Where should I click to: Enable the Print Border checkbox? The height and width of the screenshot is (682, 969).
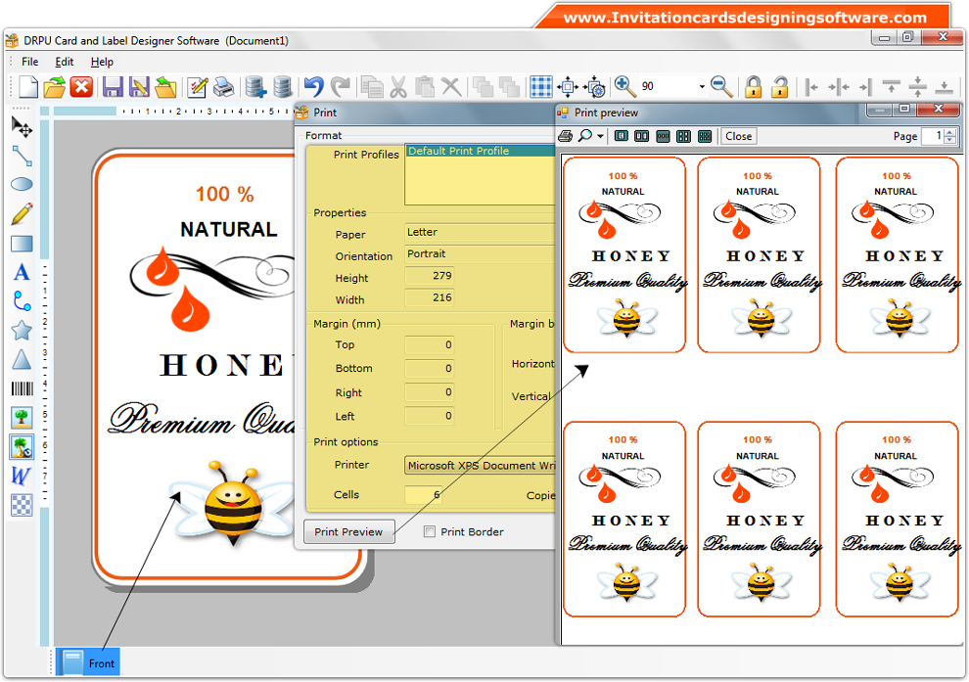point(428,530)
